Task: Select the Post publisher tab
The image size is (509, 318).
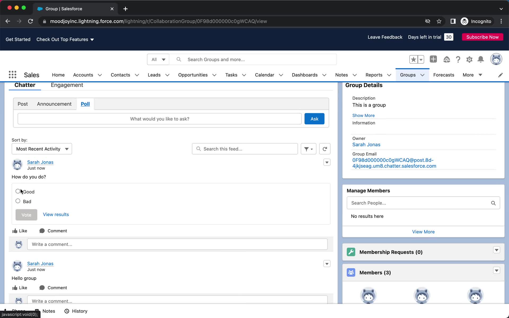Action: tap(23, 104)
